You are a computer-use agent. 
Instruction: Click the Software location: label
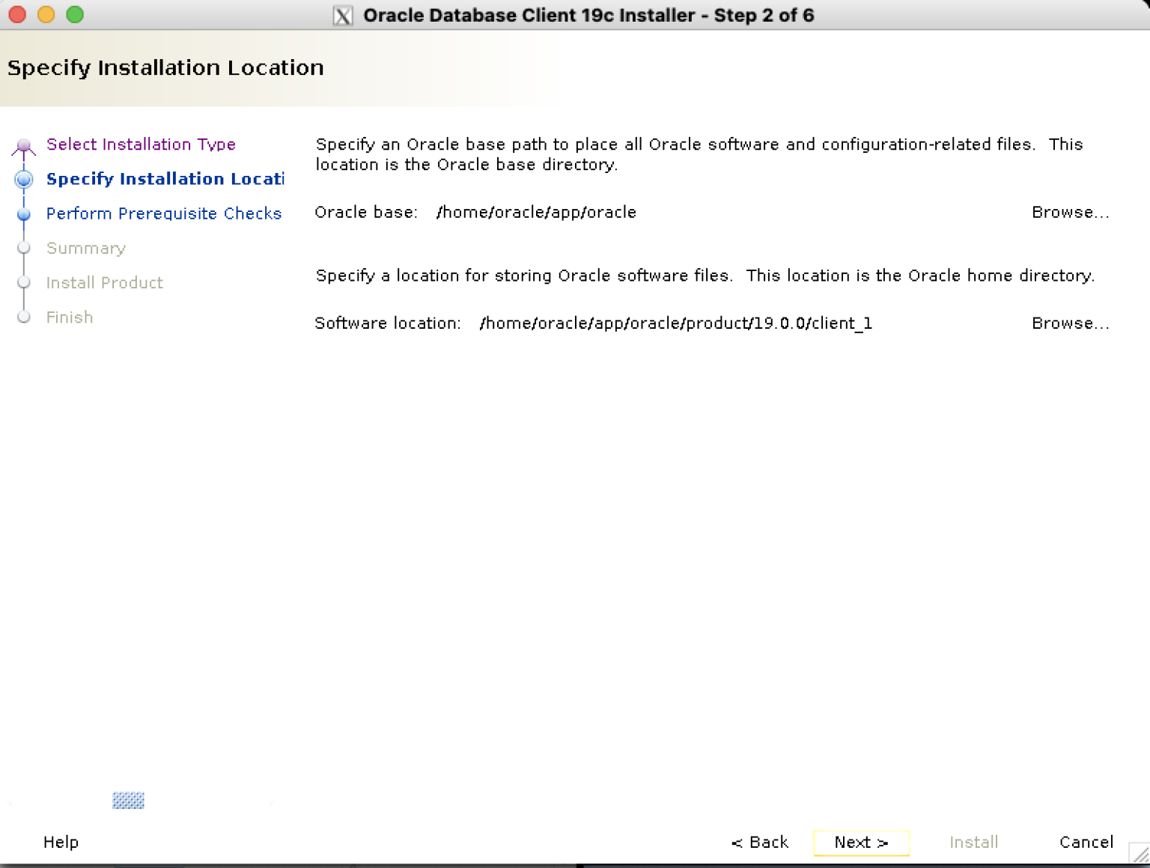[x=388, y=324]
